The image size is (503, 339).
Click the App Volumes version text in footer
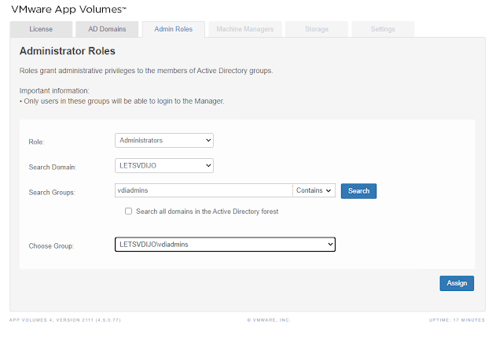pyautogui.click(x=65, y=320)
